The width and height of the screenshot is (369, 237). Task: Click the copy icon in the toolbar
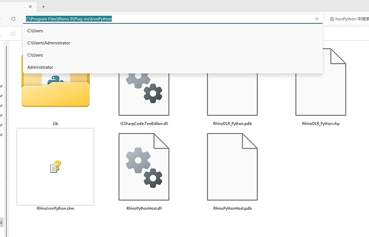point(13,34)
